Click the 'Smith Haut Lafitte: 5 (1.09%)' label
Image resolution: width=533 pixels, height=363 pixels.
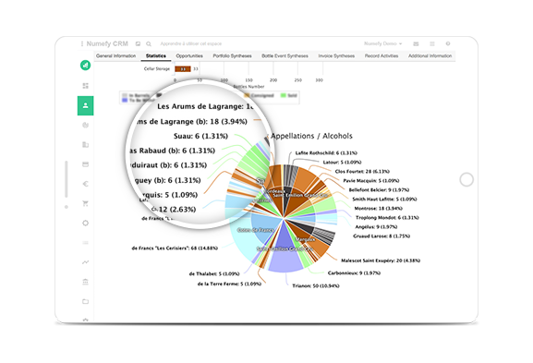pos(384,199)
